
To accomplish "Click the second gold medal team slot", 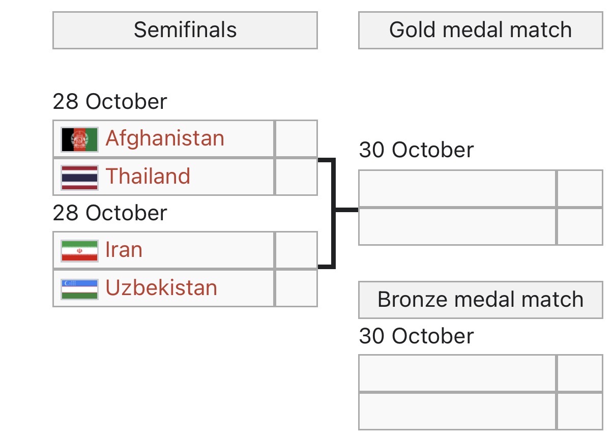I will [457, 226].
